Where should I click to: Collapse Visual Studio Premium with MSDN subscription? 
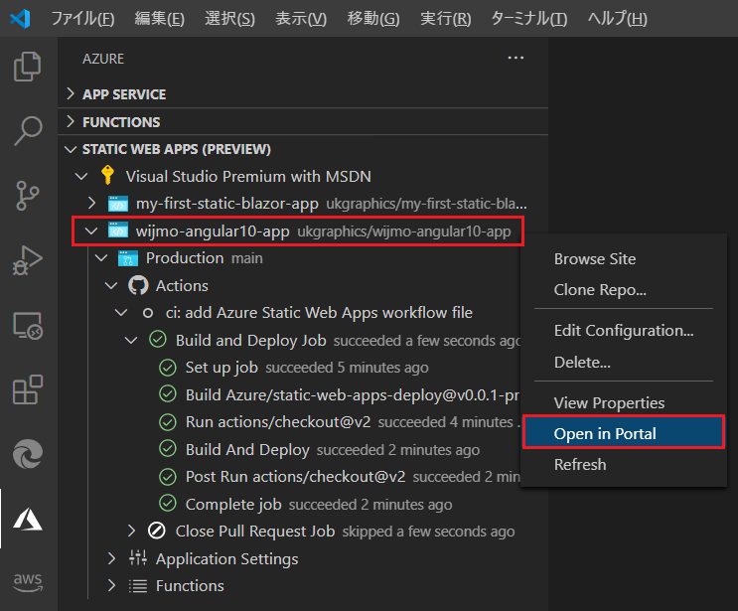(81, 177)
